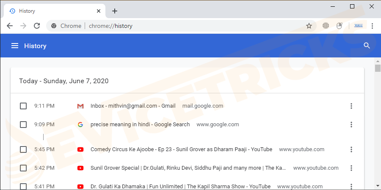Open actions menu for Comedy Circus entry
381x190 pixels.
tap(351, 149)
